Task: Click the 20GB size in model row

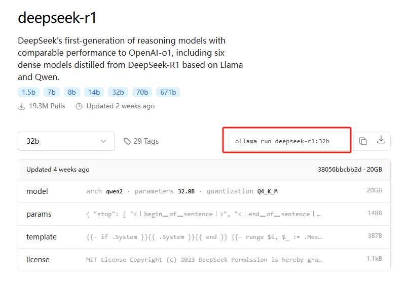Action: [374, 190]
